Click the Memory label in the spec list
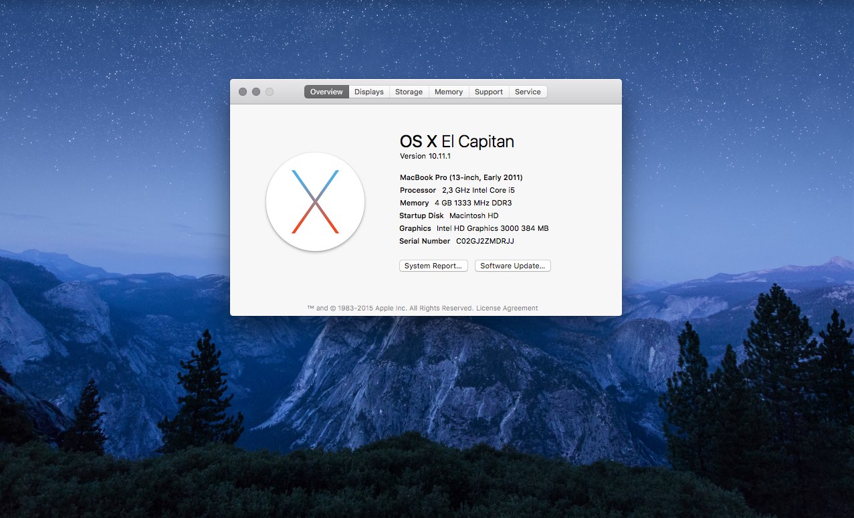This screenshot has width=854, height=518. click(415, 203)
